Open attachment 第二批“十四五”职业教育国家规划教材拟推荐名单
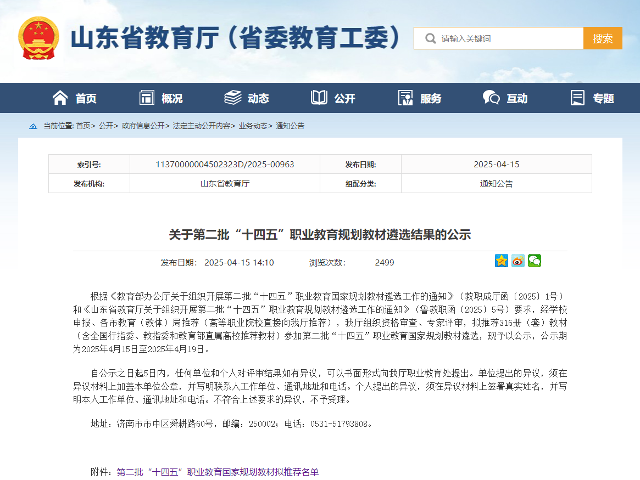The height and width of the screenshot is (480, 640). point(218,472)
